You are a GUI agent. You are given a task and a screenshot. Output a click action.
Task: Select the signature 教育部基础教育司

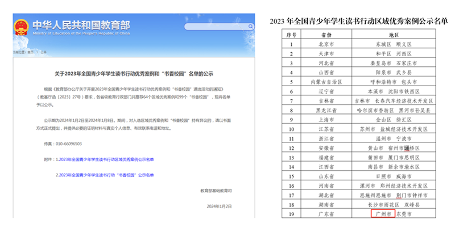pyautogui.click(x=216, y=191)
